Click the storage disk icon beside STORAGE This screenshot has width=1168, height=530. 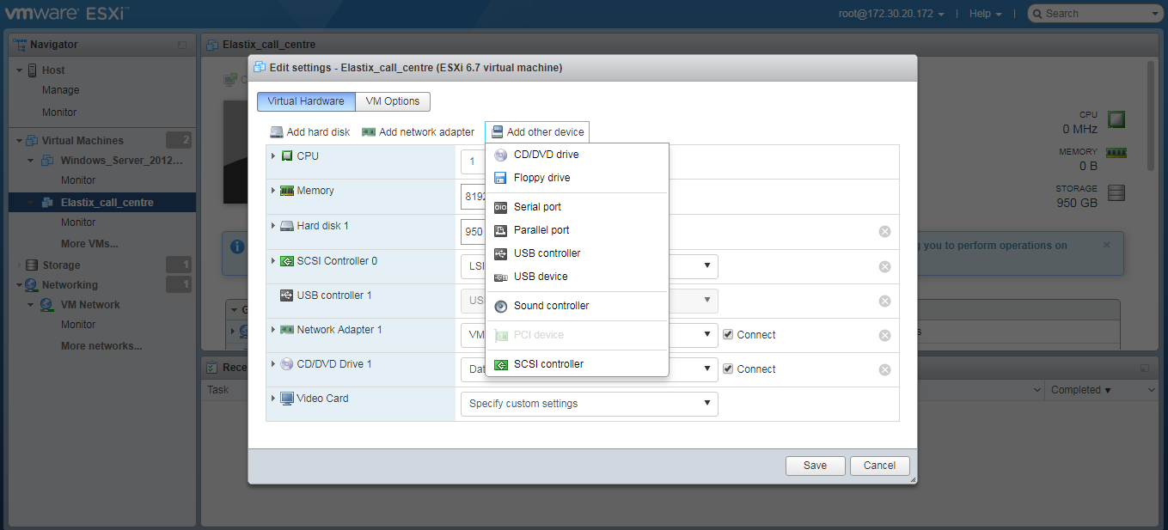pyautogui.click(x=1116, y=193)
